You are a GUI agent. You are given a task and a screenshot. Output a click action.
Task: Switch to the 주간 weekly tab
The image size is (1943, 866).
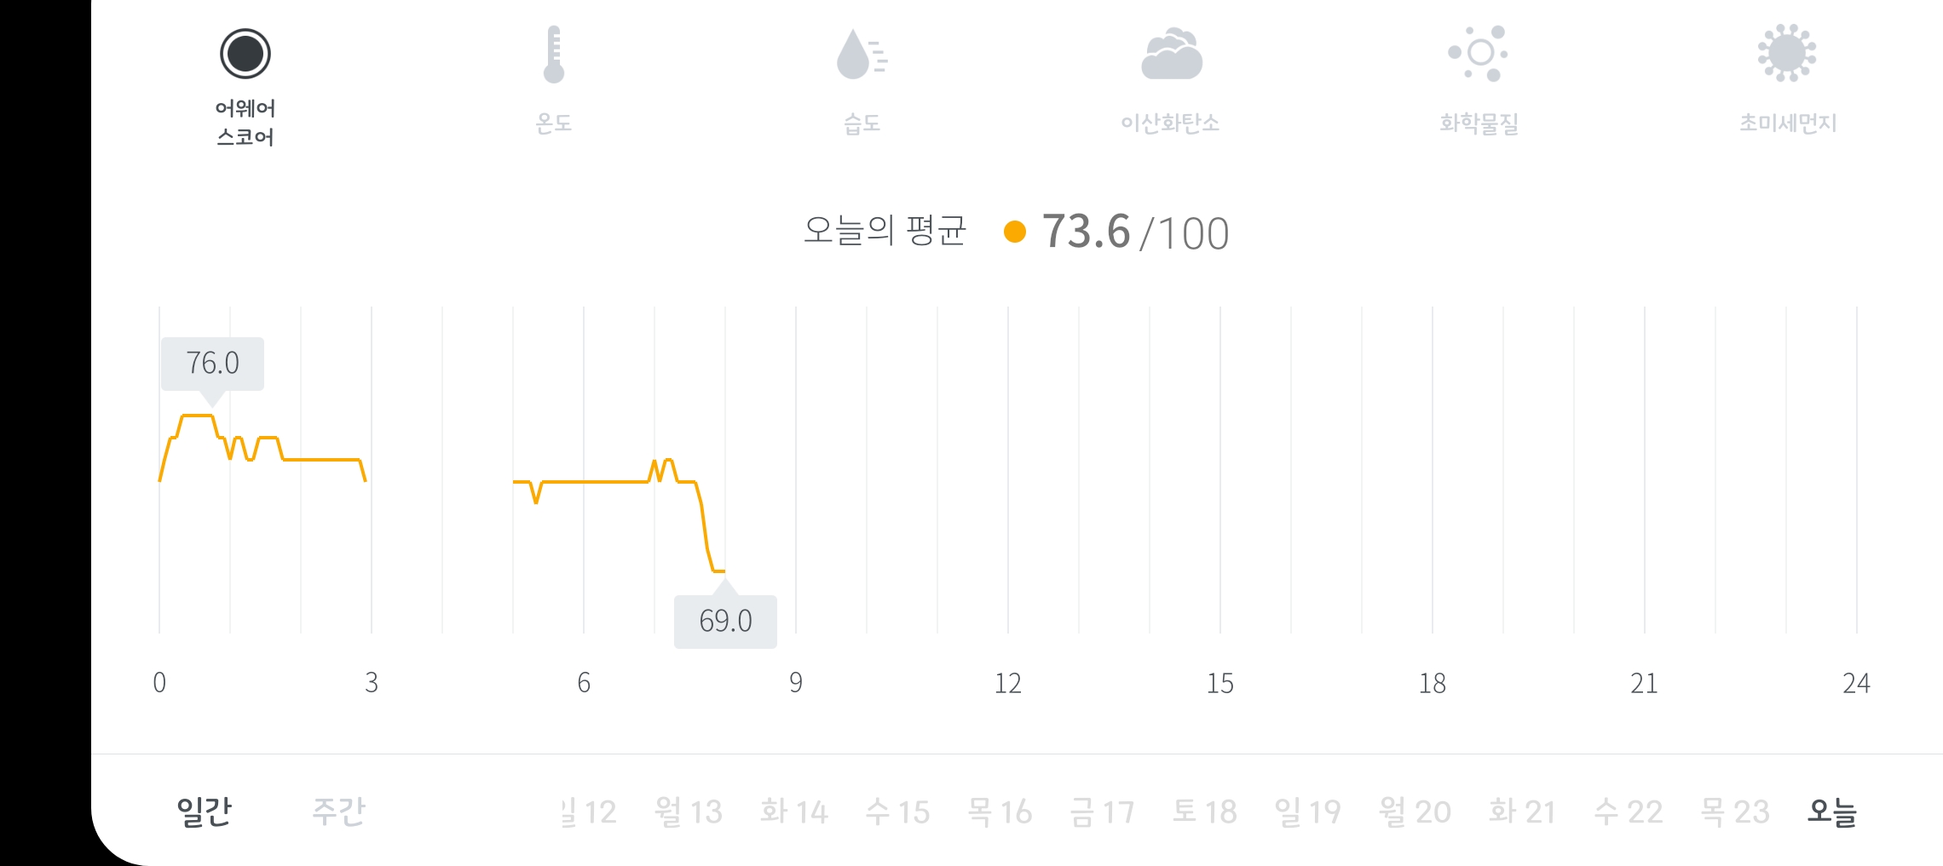tap(338, 812)
